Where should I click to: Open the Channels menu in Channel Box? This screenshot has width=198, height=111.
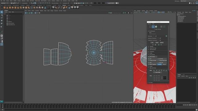pyautogui.click(x=179, y=12)
